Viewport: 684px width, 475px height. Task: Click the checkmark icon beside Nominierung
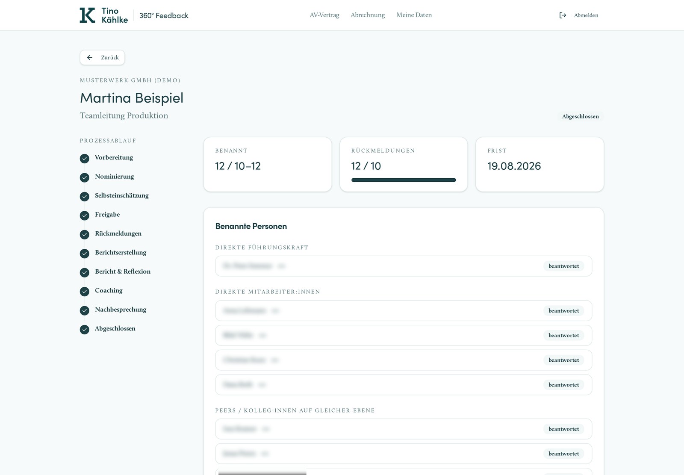pos(85,177)
